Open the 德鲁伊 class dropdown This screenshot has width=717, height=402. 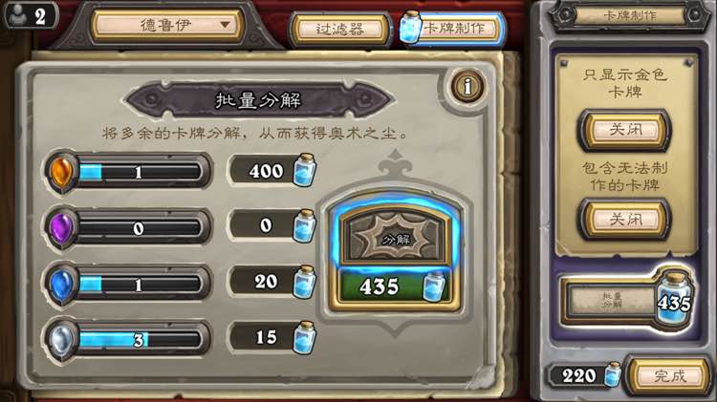[x=167, y=25]
